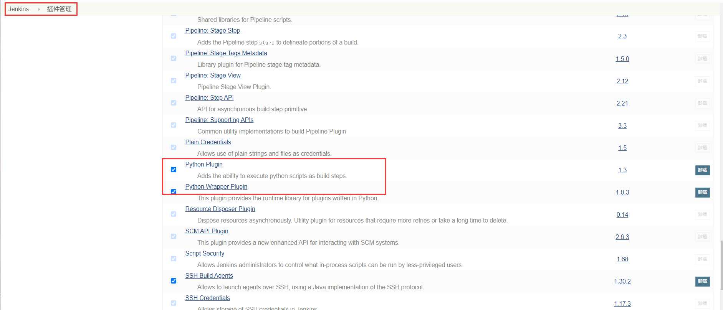Viewport: 723px width, 310px height.
Task: Click Python Plugin version 1.3 link
Action: (622, 170)
